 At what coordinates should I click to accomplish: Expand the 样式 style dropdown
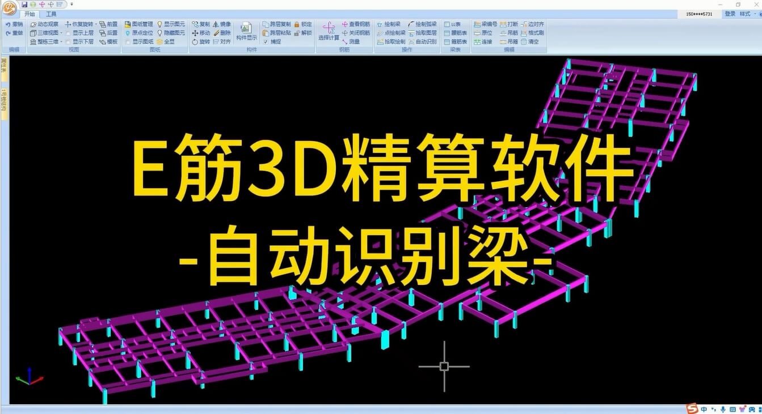(748, 14)
